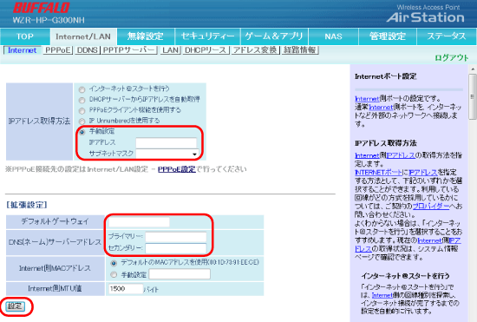The image size is (477, 322).
Task: Click the 設定 apply button
Action: (x=16, y=306)
